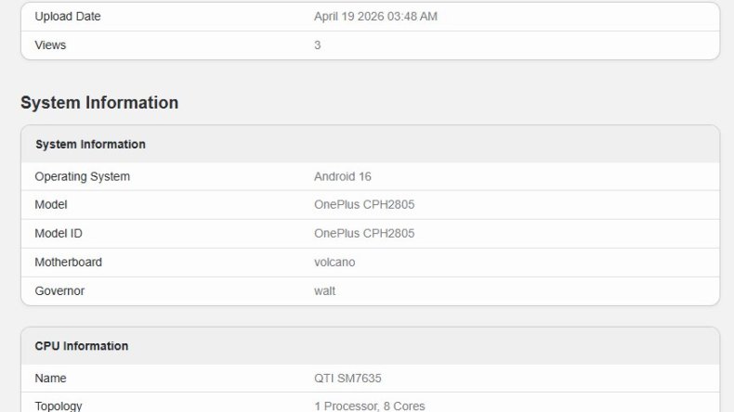Click the Name label under CPU Information
The width and height of the screenshot is (734, 412).
pyautogui.click(x=50, y=379)
